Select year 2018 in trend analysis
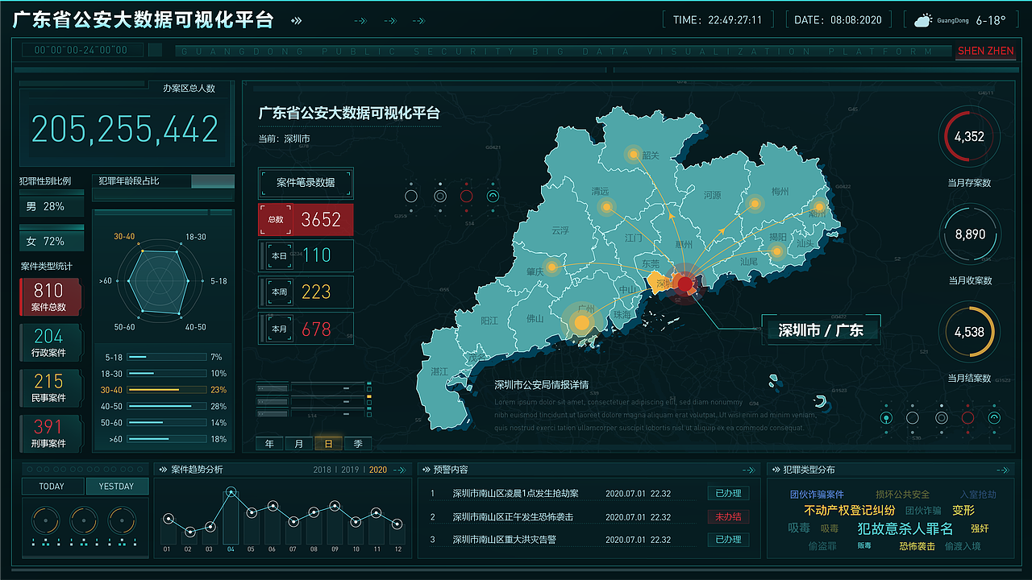The width and height of the screenshot is (1032, 580). (x=322, y=470)
